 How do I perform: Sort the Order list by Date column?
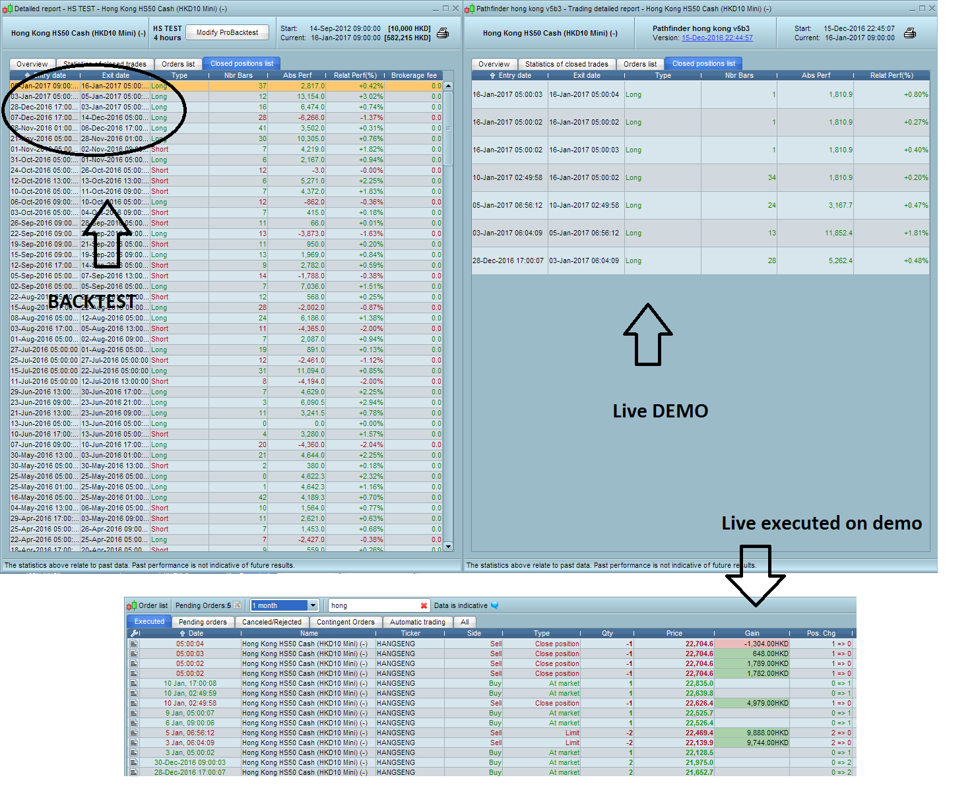(x=191, y=633)
